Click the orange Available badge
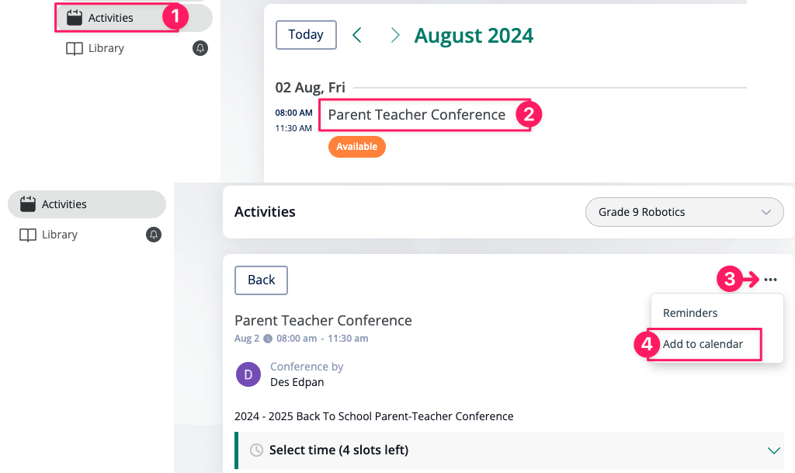This screenshot has height=473, width=795. [357, 147]
